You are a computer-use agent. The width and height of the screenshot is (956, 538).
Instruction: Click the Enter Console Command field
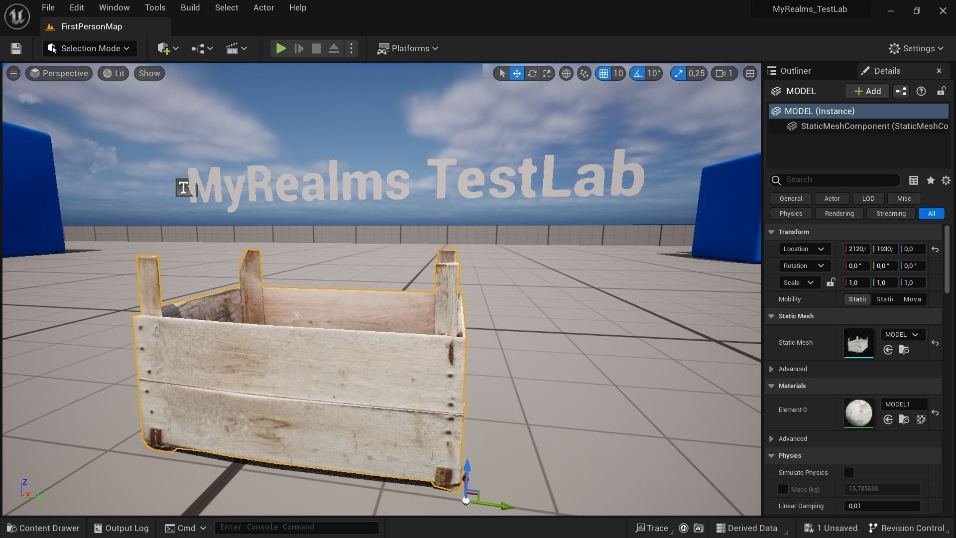(x=296, y=528)
